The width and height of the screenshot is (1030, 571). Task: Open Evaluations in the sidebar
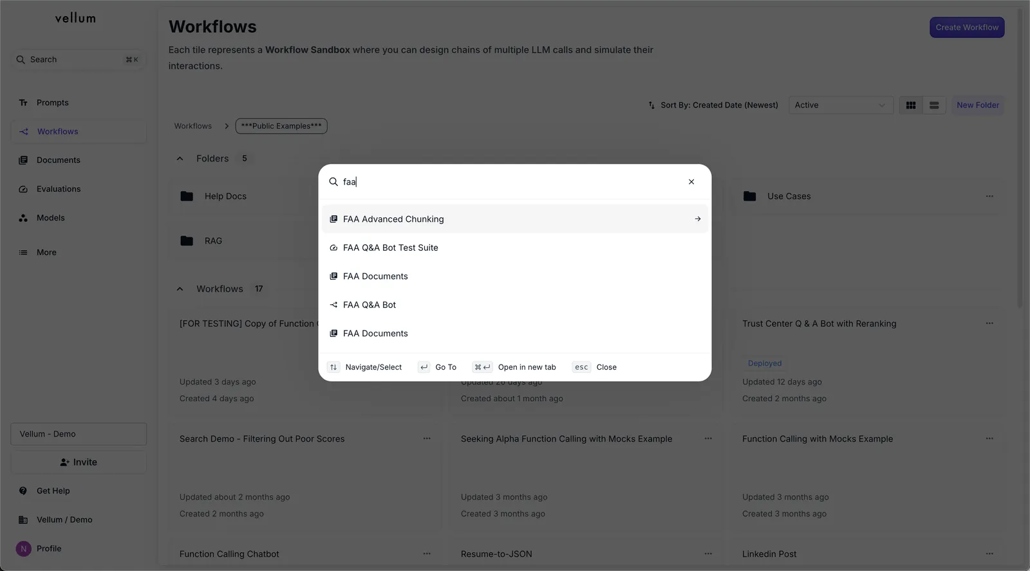(x=79, y=189)
